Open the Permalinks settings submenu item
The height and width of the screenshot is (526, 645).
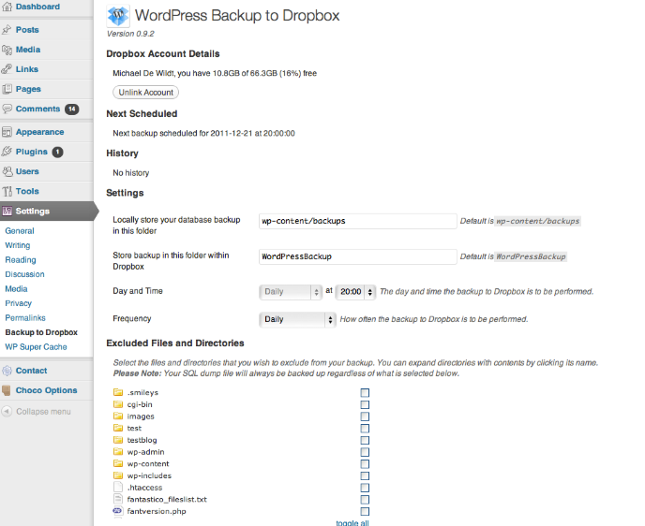coord(25,318)
